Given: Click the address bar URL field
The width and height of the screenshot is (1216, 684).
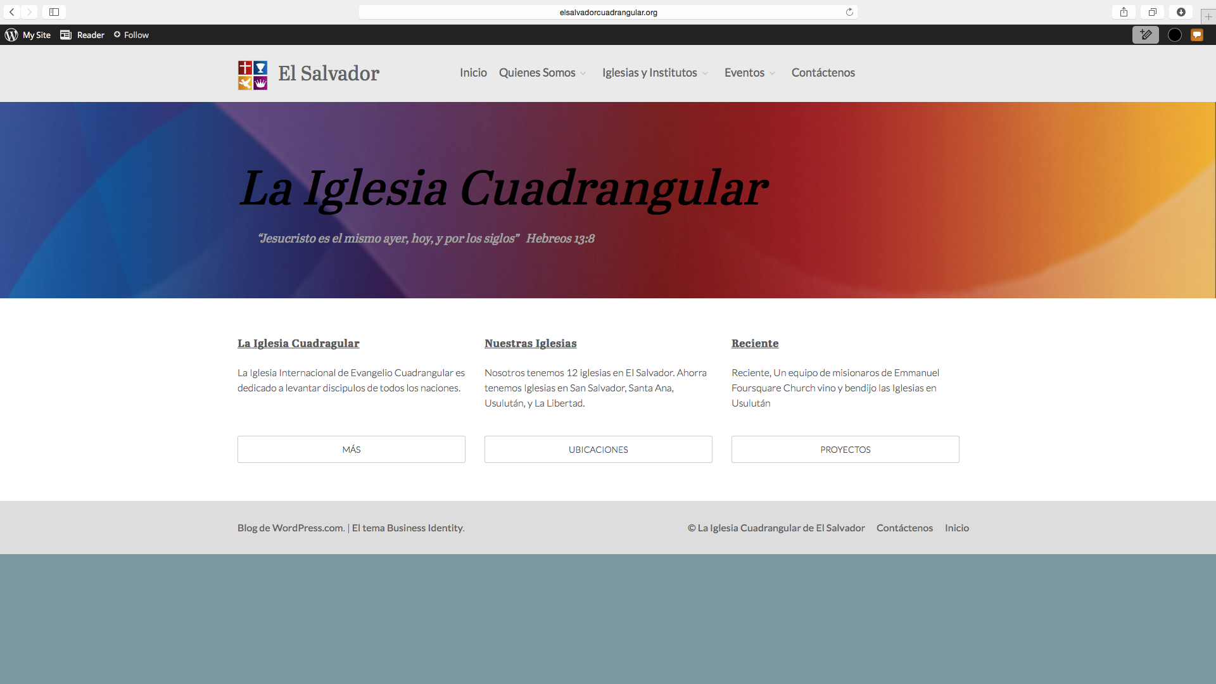Looking at the screenshot, I should [608, 12].
